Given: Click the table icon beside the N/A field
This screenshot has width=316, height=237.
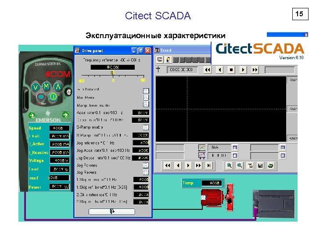Looking at the screenshot, I should [235, 148].
